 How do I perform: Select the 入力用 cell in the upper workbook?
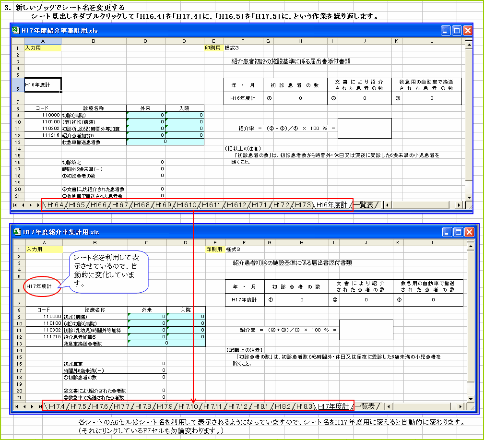(43, 48)
